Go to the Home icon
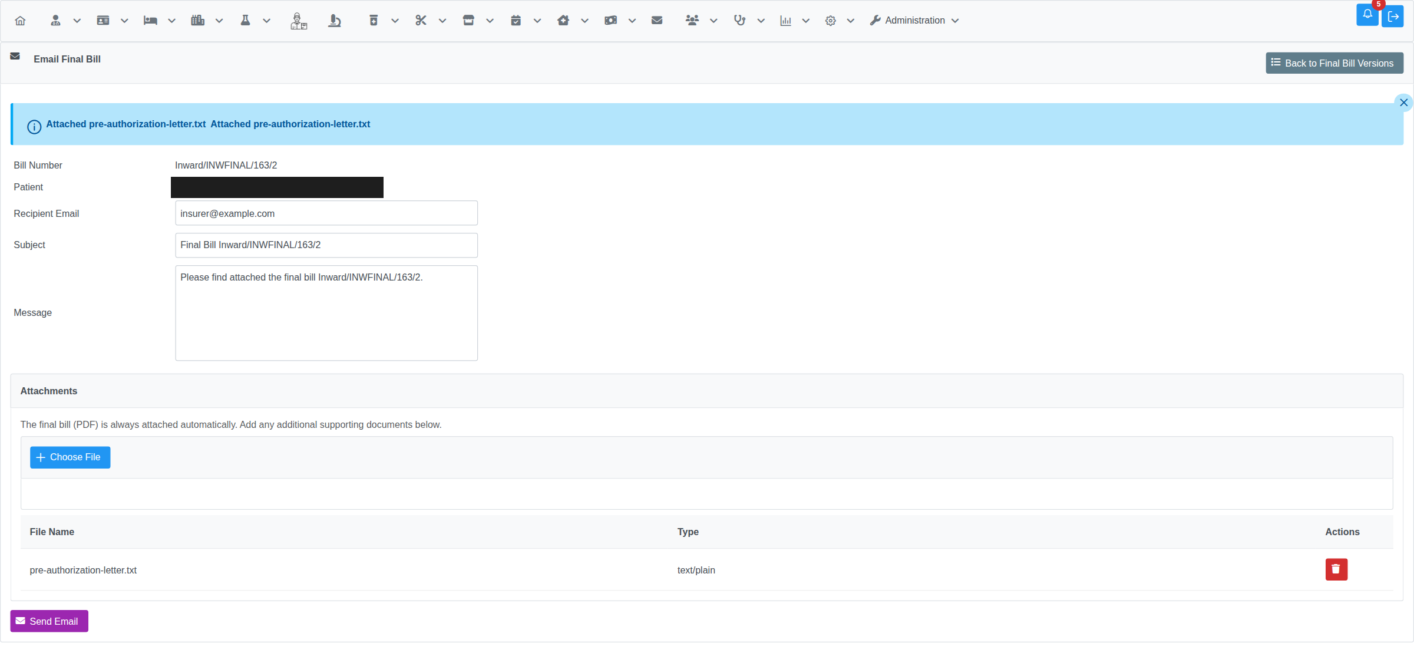Screen dimensions: 1414x666 point(20,21)
